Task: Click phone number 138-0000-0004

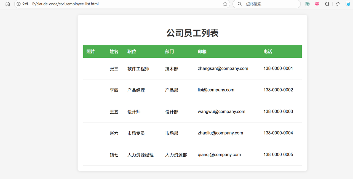Action: [x=278, y=133]
